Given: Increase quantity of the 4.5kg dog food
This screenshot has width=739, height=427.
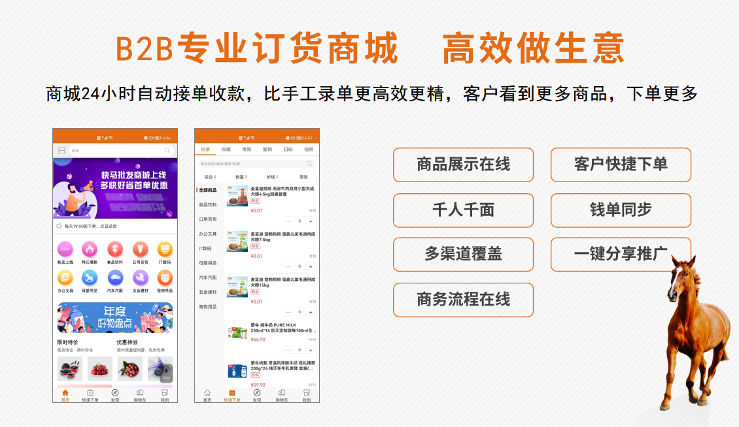Looking at the screenshot, I should (x=311, y=221).
